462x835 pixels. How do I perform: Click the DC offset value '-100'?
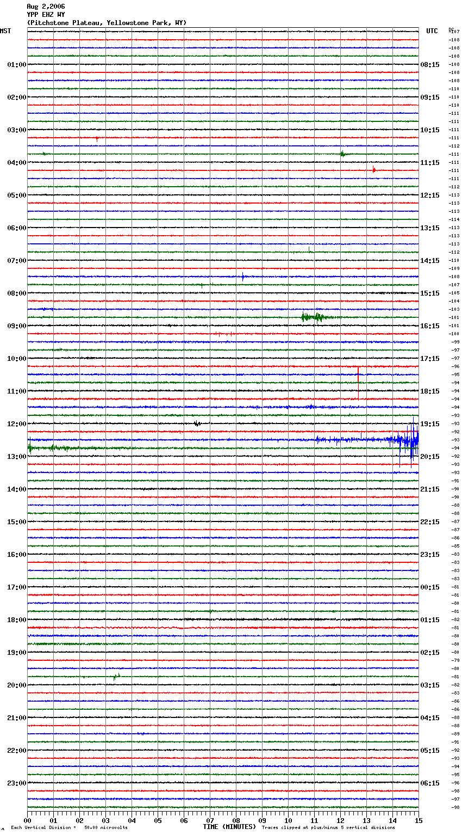tap(454, 334)
